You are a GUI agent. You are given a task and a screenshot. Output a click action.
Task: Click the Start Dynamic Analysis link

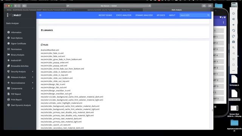point(21,105)
